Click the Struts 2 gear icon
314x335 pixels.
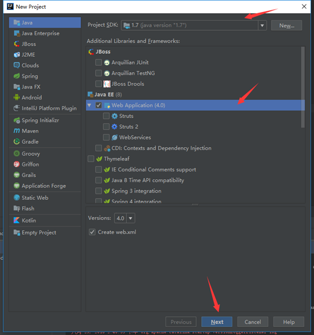pyautogui.click(x=114, y=127)
